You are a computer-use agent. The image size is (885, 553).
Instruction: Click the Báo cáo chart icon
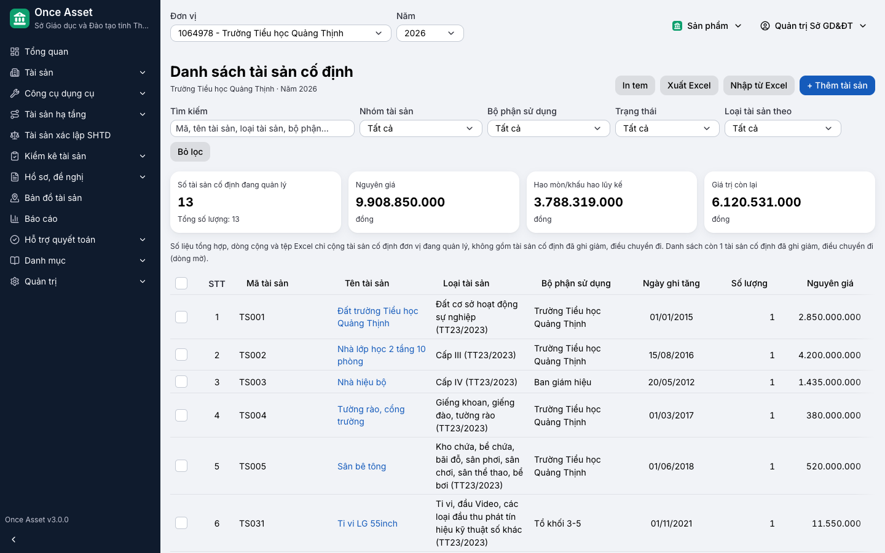tap(15, 219)
